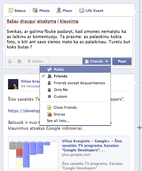Click the Vilnius location pin icon

tap(29, 61)
